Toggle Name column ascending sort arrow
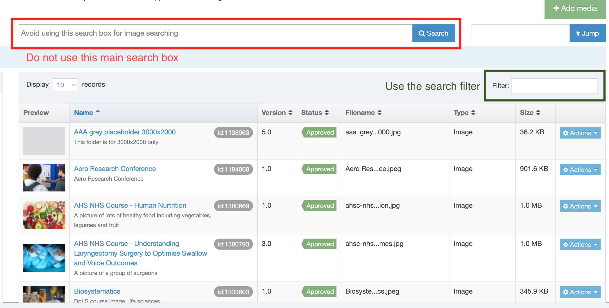Viewport: 609px width, 308px height. click(98, 112)
